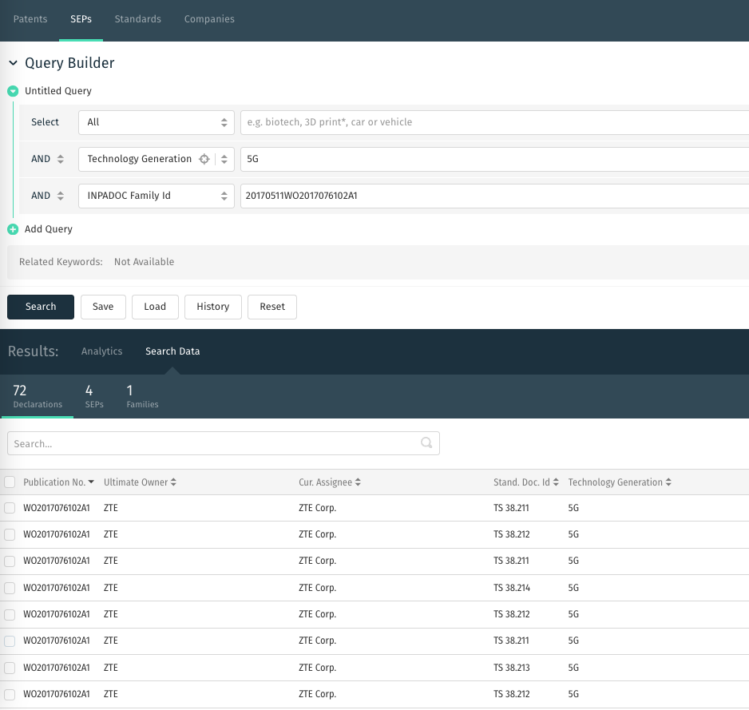
Task: Click the TS 38.213 cell
Action: [x=512, y=668]
